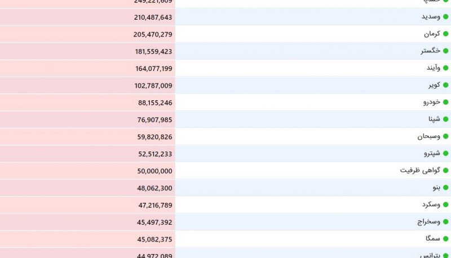Click the green dot beside وسدید

[446, 17]
